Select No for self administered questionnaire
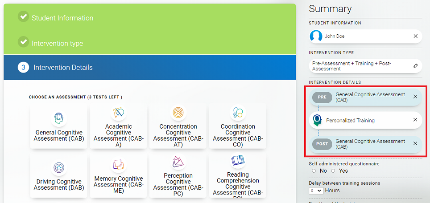The width and height of the screenshot is (430, 203). pos(314,171)
